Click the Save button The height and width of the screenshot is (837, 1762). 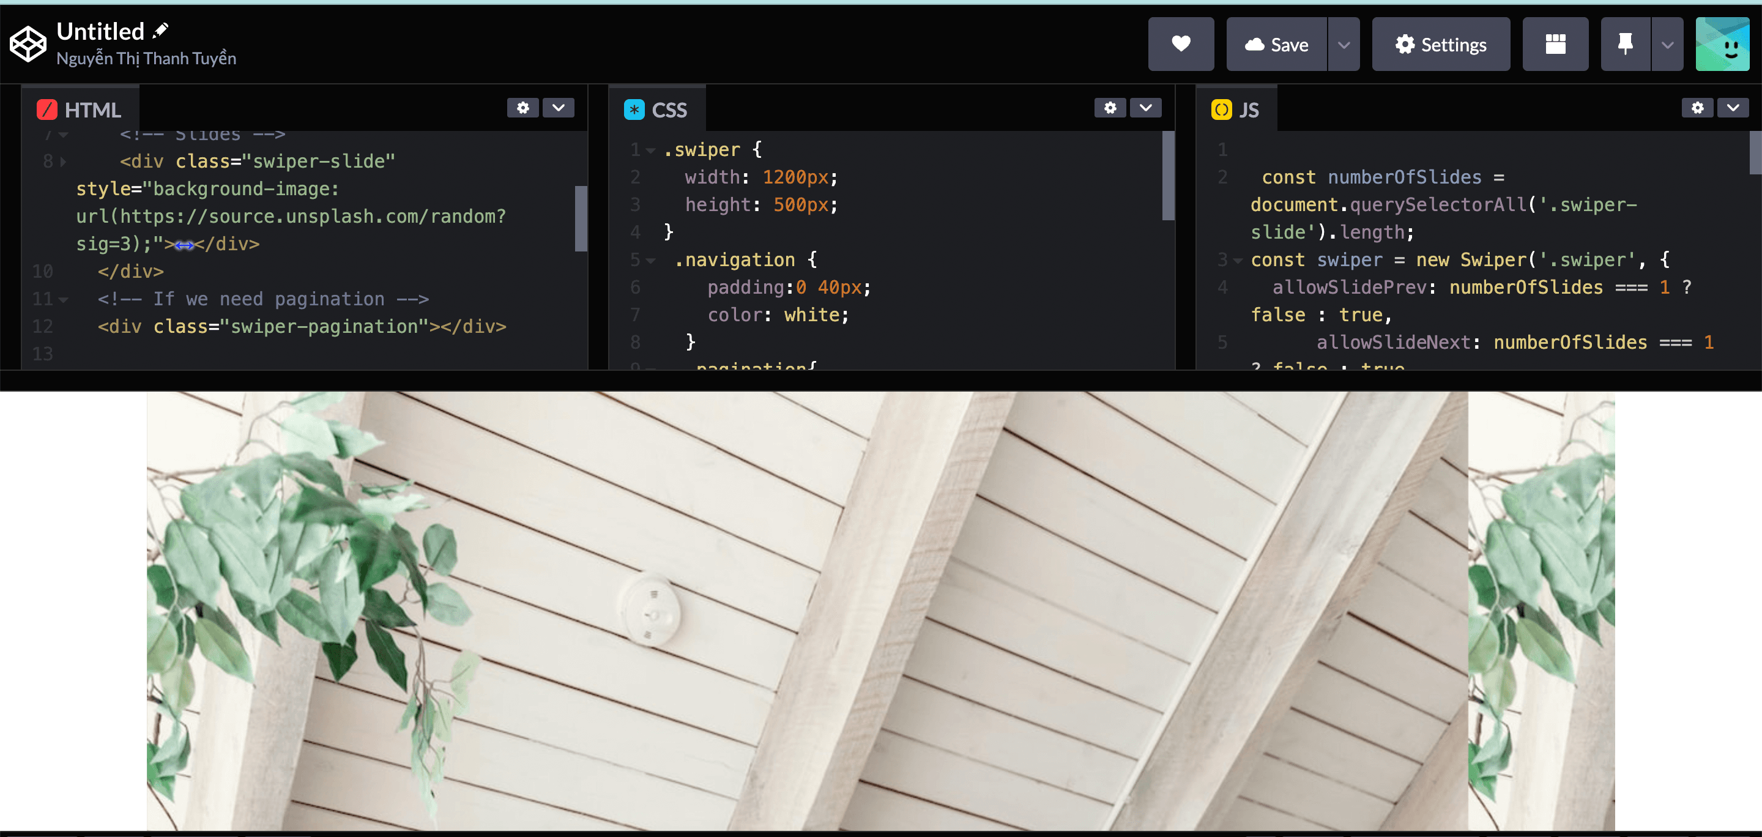pos(1276,45)
